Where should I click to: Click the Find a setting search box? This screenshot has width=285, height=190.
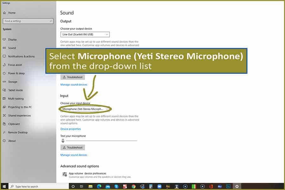click(28, 21)
